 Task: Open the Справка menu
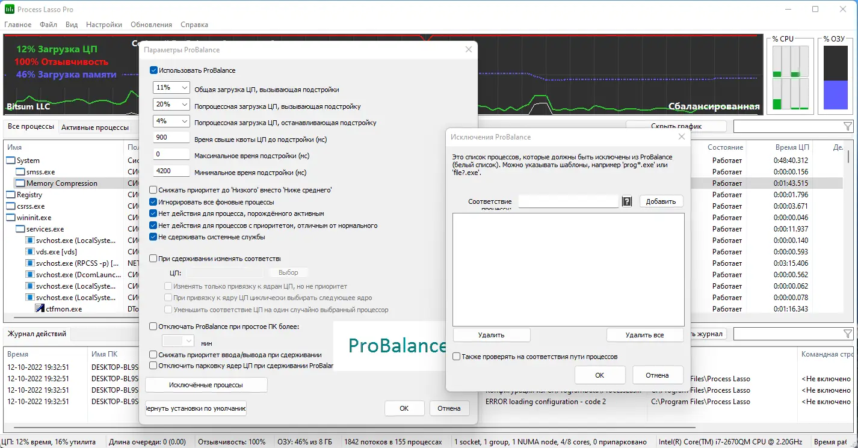pos(194,25)
